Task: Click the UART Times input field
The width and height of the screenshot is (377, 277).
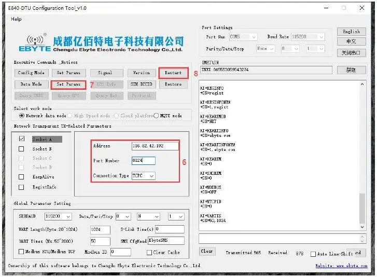Action: coord(100,241)
